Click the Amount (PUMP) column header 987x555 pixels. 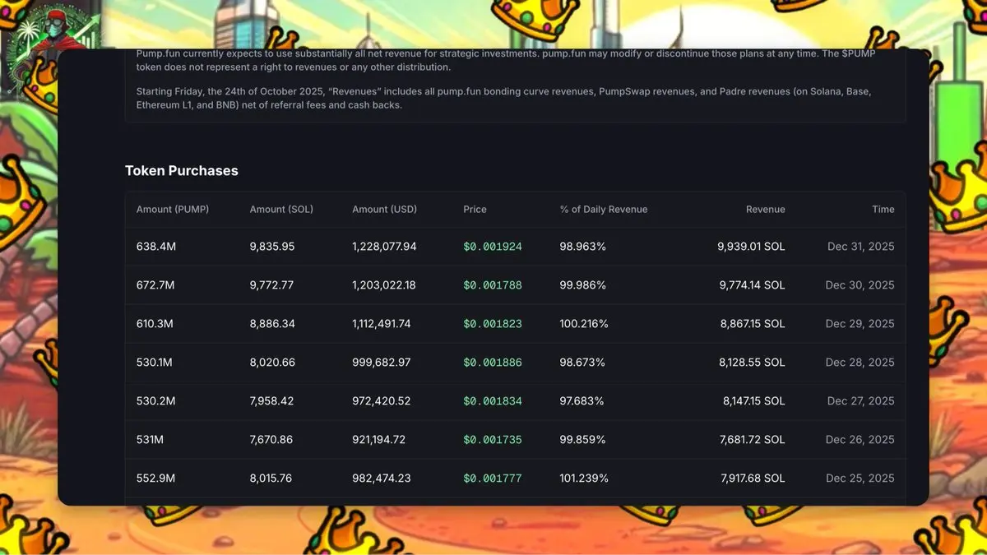pos(173,210)
